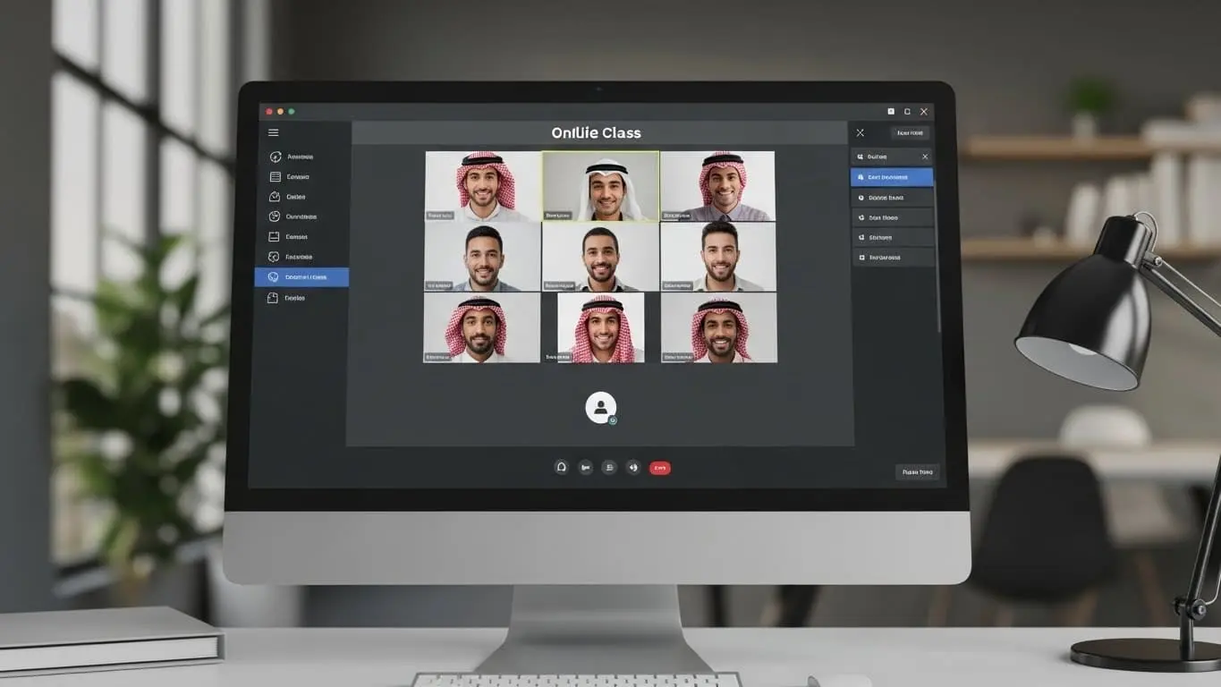The image size is (1221, 687).
Task: Open the hamburger menu above the left sidebar
Action: (x=274, y=133)
